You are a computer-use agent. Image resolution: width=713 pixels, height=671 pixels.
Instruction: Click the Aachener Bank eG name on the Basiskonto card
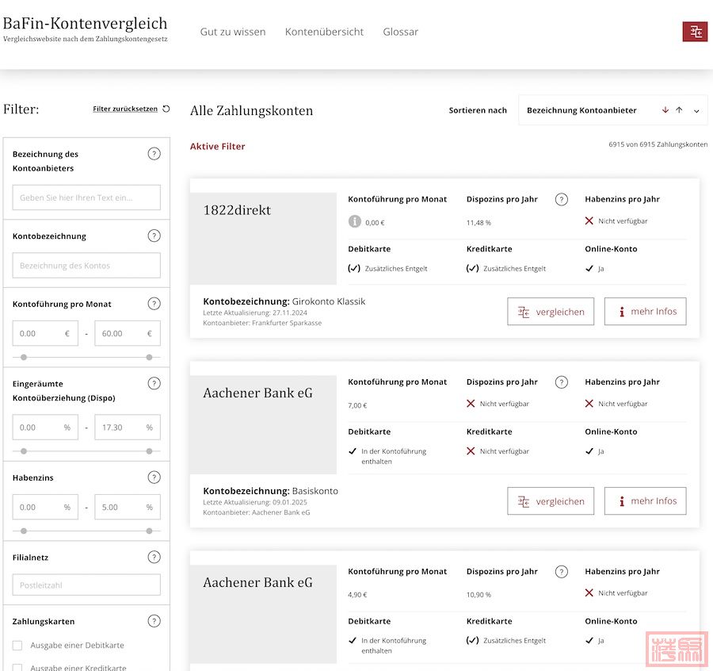pos(257,393)
